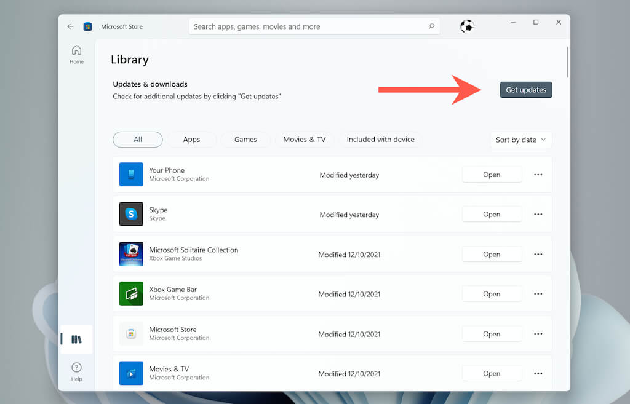Image resolution: width=630 pixels, height=404 pixels.
Task: Click the Microsoft Solitaire Collection title
Action: point(194,250)
